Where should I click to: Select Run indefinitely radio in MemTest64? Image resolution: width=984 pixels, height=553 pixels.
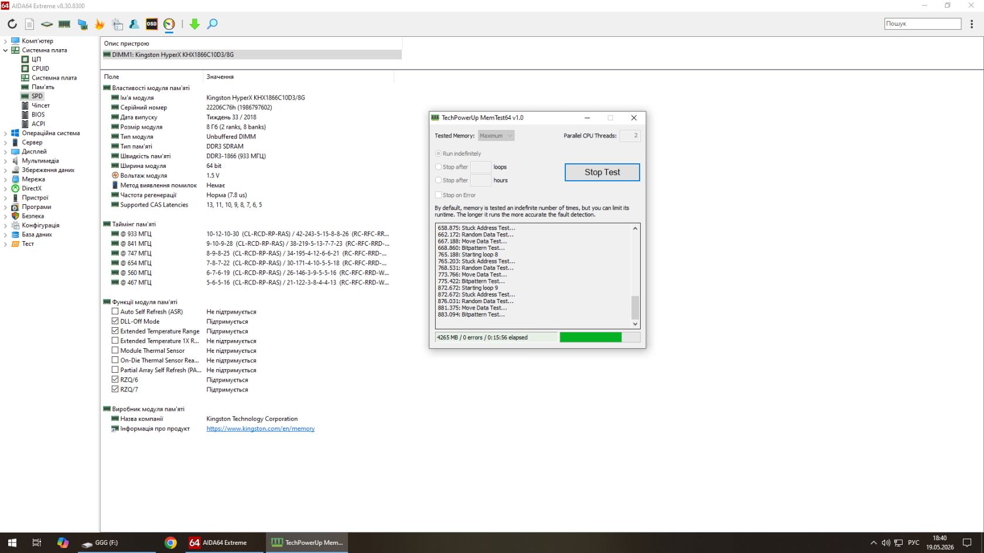tap(438, 153)
